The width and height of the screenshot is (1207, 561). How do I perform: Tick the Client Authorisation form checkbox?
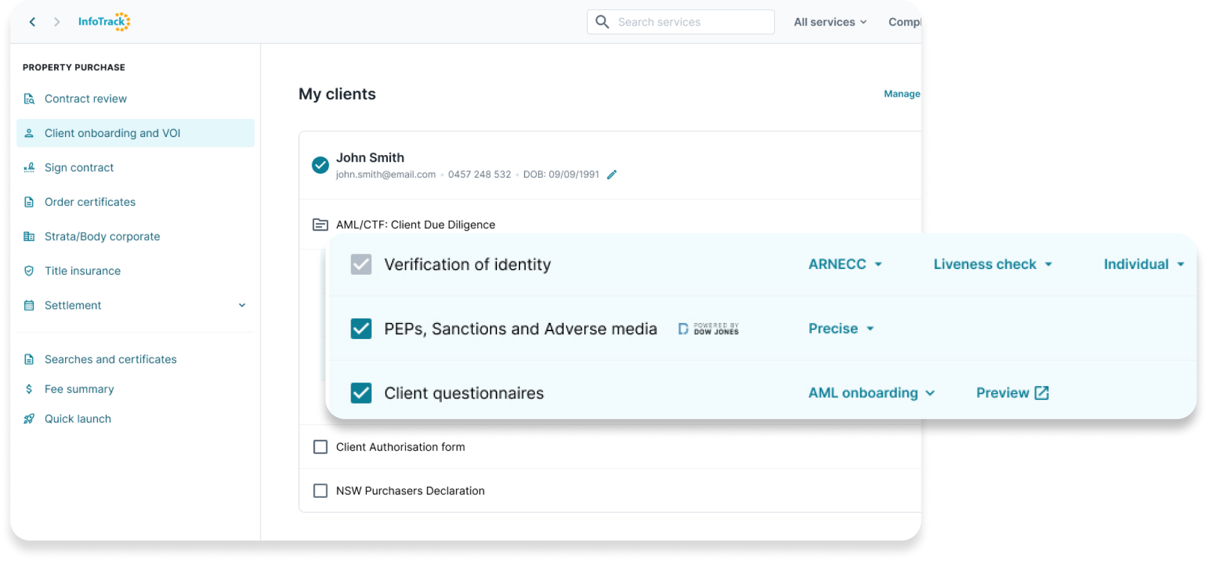(320, 447)
